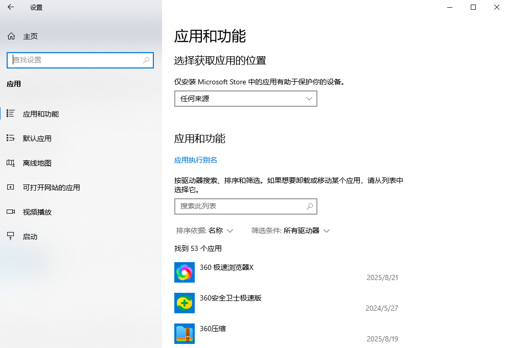505x348 pixels.
Task: Open the 任何来源 app source dropdown
Action: pos(245,98)
